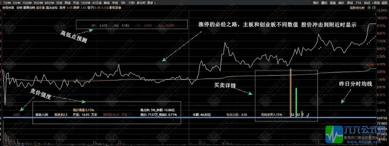Select the 分时 indicator label

19,8
